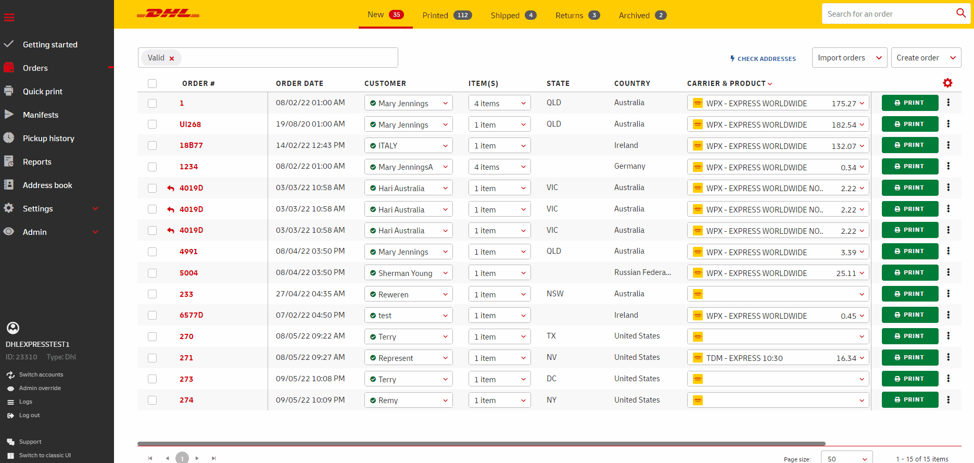
Task: Open three-dot menu for order UI268
Action: point(948,124)
